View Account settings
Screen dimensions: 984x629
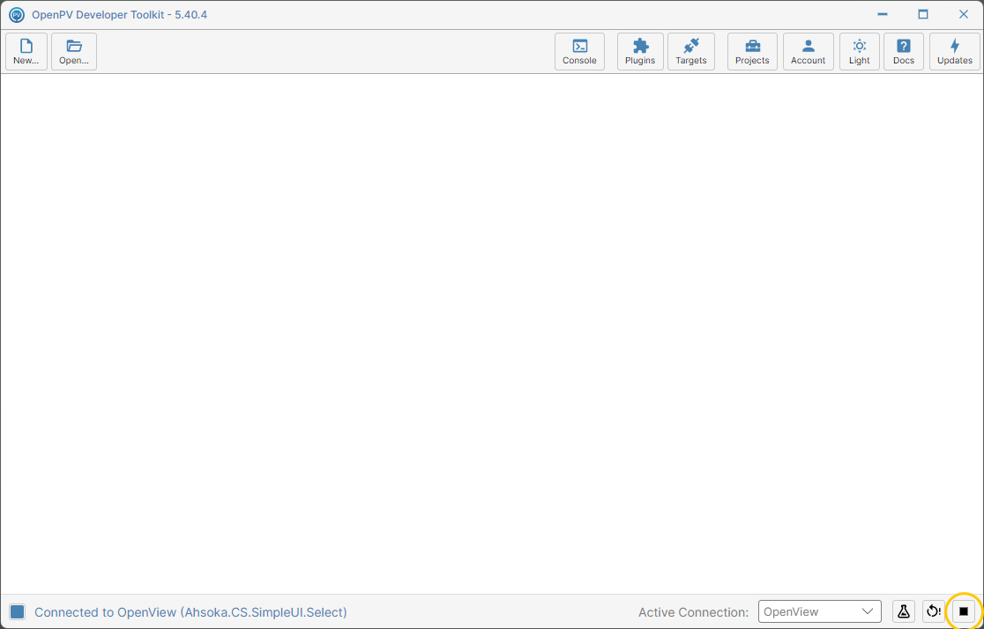coord(809,51)
